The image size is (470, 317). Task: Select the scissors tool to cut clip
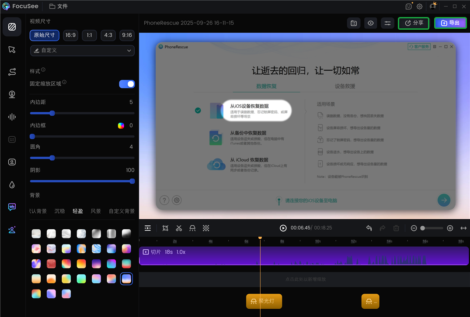pos(179,228)
